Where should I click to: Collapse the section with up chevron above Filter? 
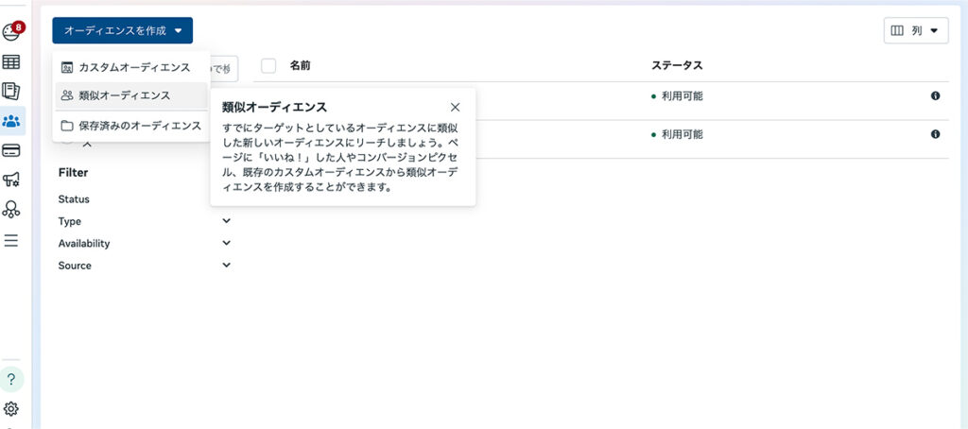pyautogui.click(x=86, y=145)
